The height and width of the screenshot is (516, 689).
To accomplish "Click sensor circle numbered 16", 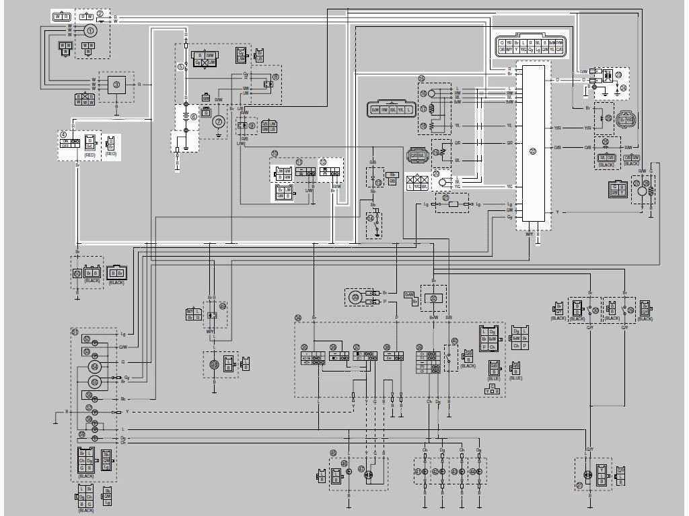I will pyautogui.click(x=431, y=93).
